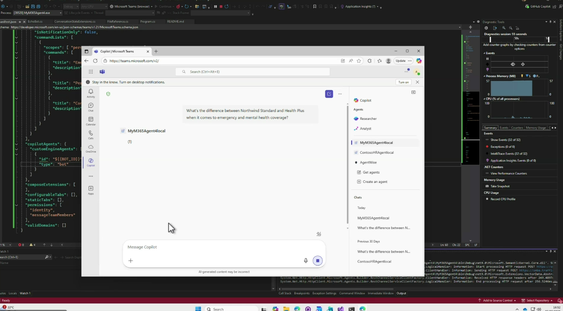Switch to the EchoBot.cs editor tab
The image size is (563, 311).
coord(35,22)
